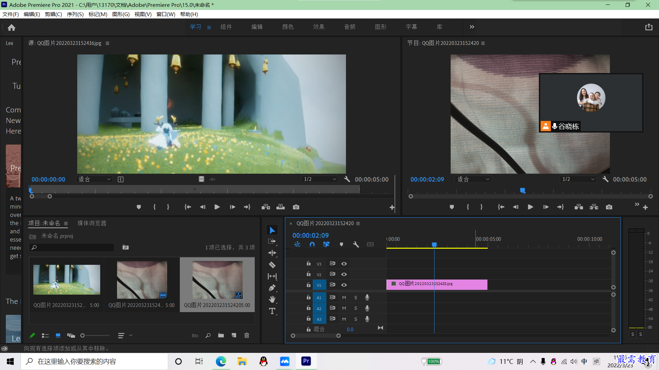Add marker in timeline panel
This screenshot has width=659, height=370.
341,244
